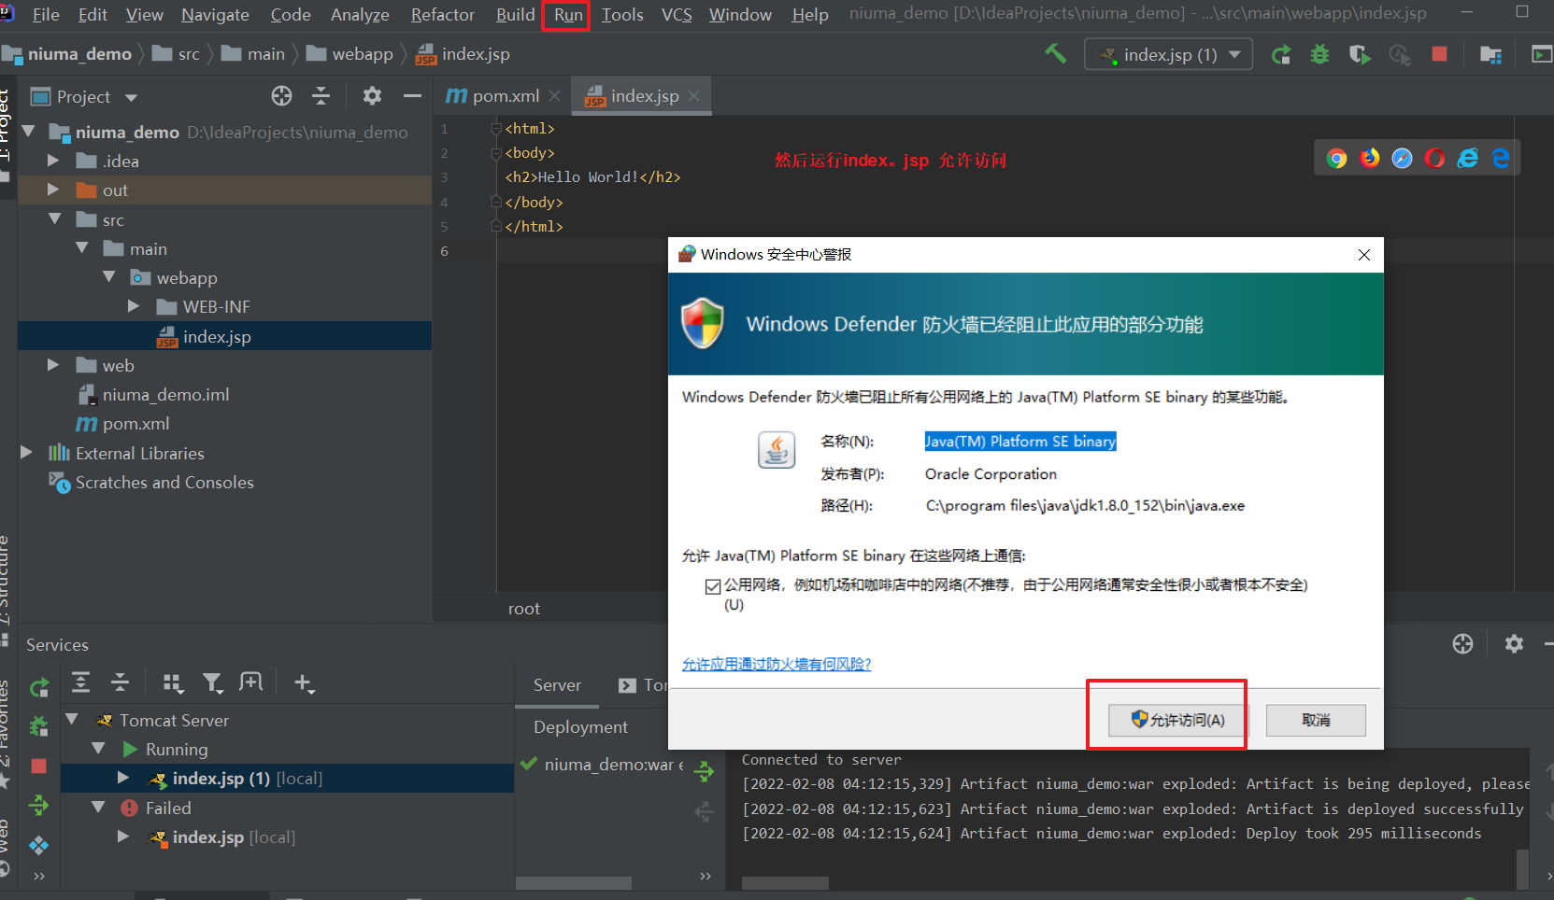Stop service with red square in Services sidebar
This screenshot has height=900, width=1554.
pos(38,766)
